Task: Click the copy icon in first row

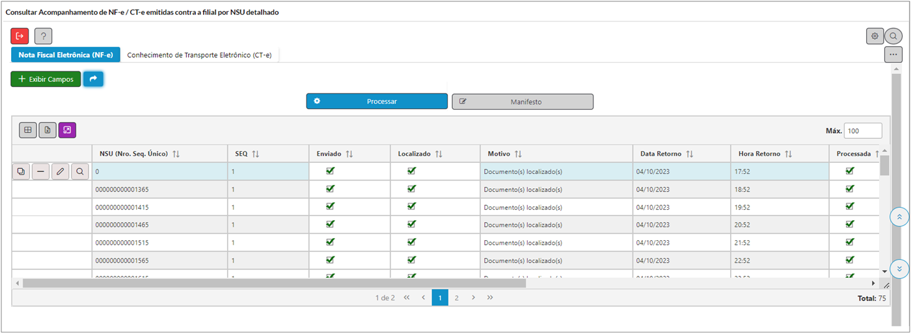Action: click(21, 171)
